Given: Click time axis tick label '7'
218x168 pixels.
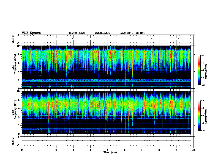Looking at the screenshot, I should [x=142, y=150].
